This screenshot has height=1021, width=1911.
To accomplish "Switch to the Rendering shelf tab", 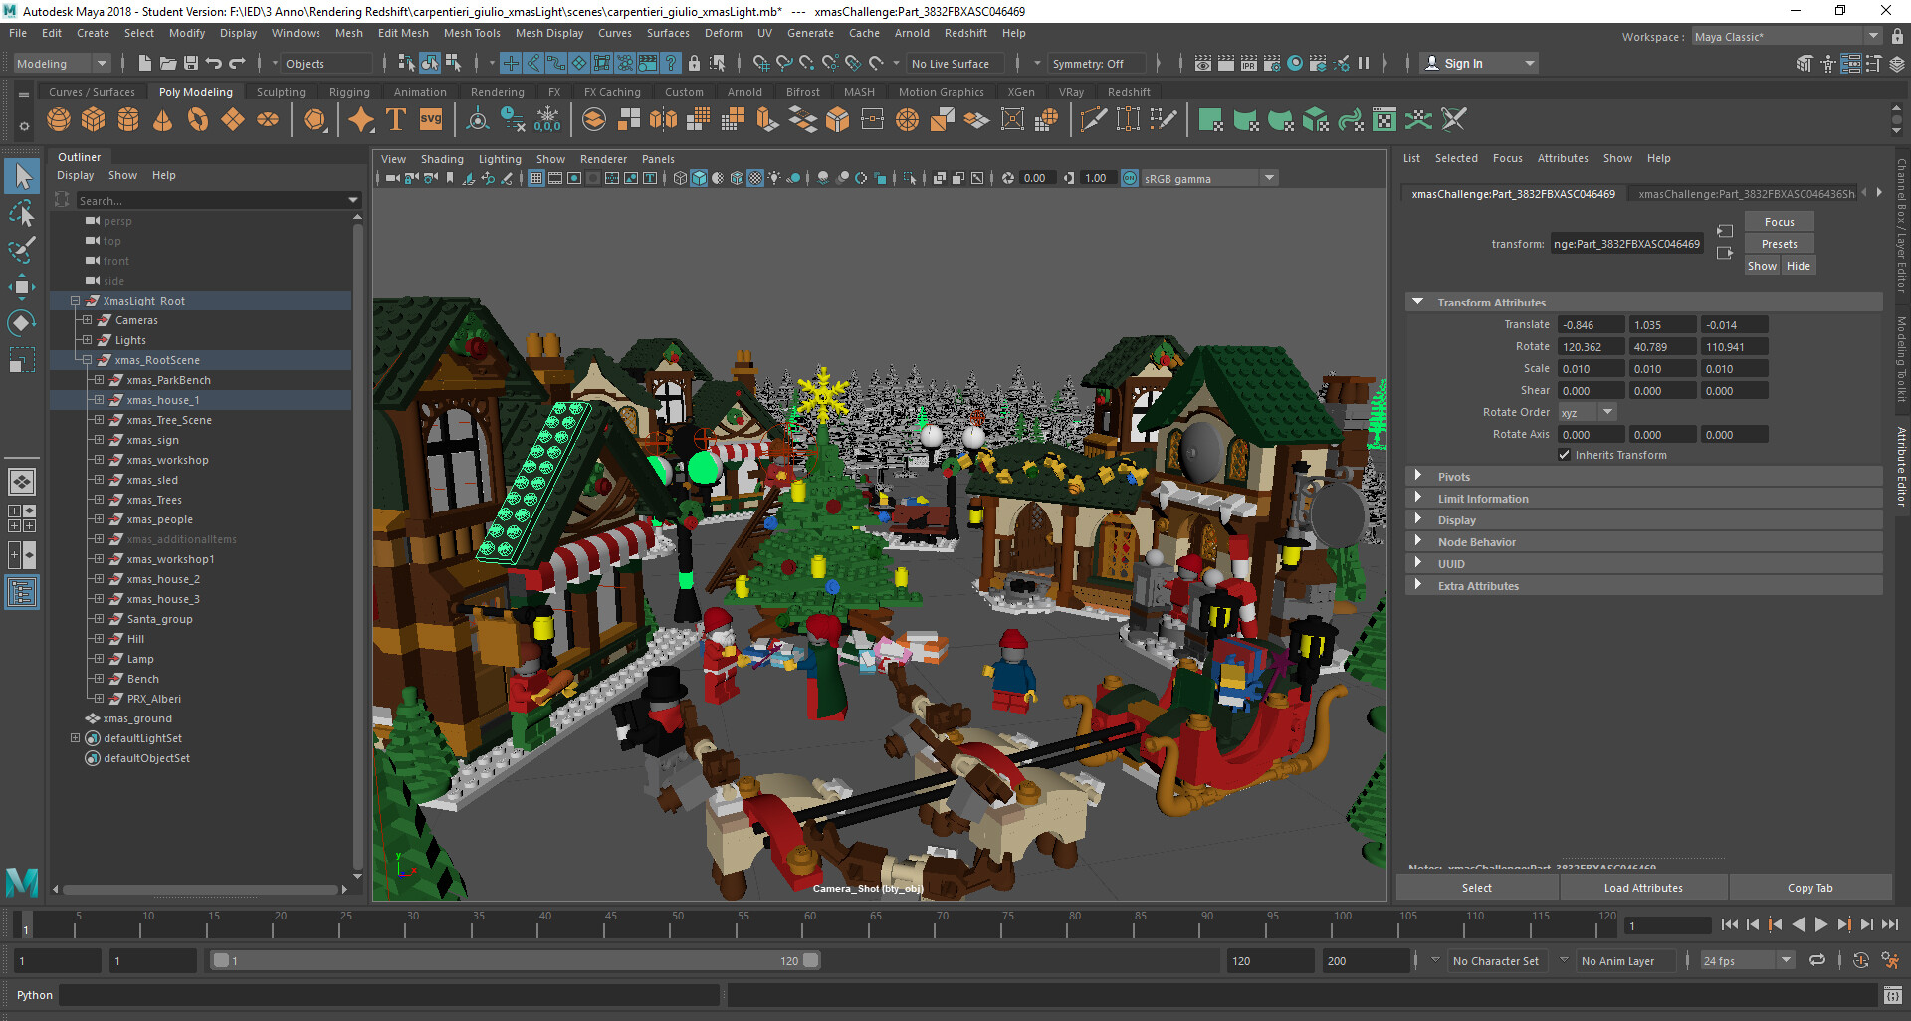I will pyautogui.click(x=497, y=92).
